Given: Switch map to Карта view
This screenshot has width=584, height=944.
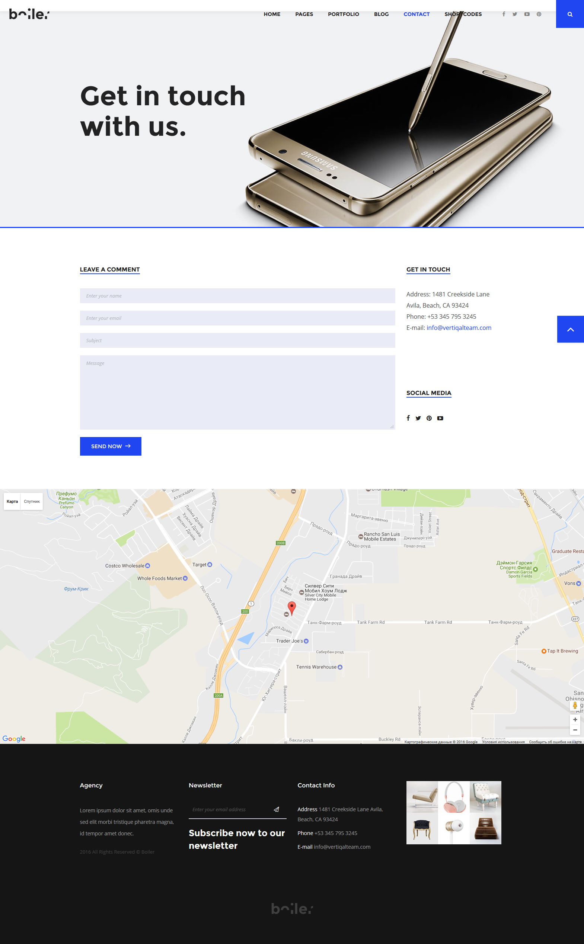Looking at the screenshot, I should (x=12, y=501).
